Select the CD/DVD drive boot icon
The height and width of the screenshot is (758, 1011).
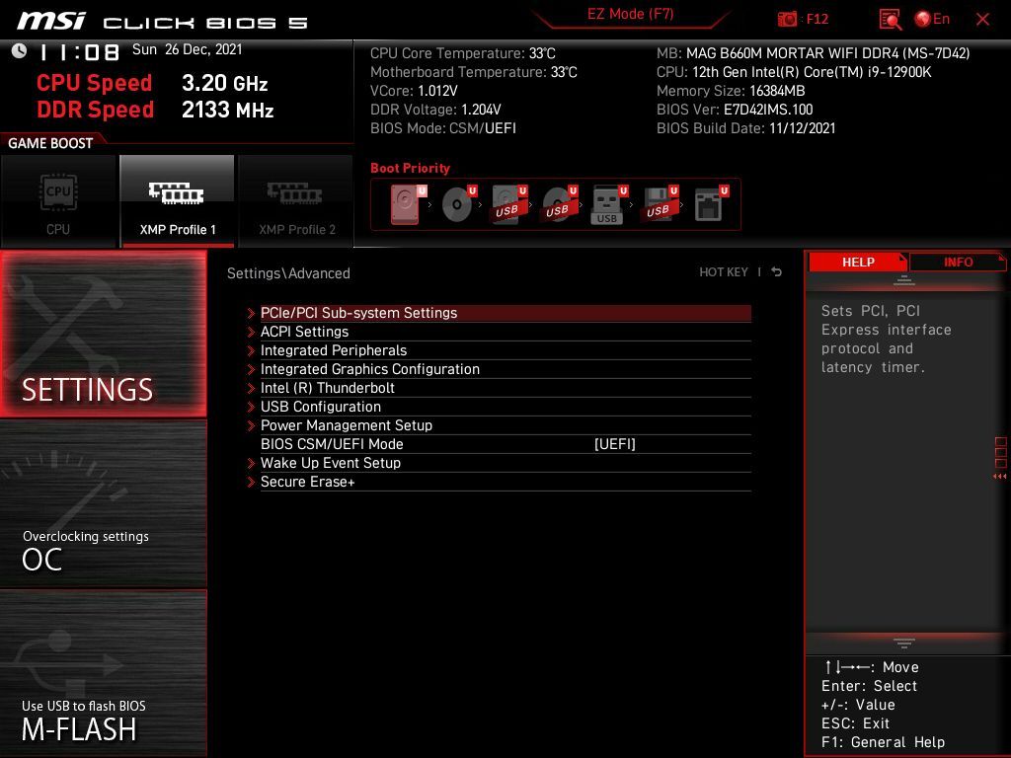pos(457,205)
